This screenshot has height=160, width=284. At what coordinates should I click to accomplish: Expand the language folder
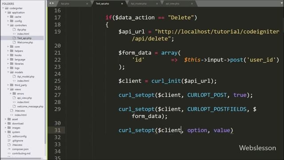pos(8,60)
